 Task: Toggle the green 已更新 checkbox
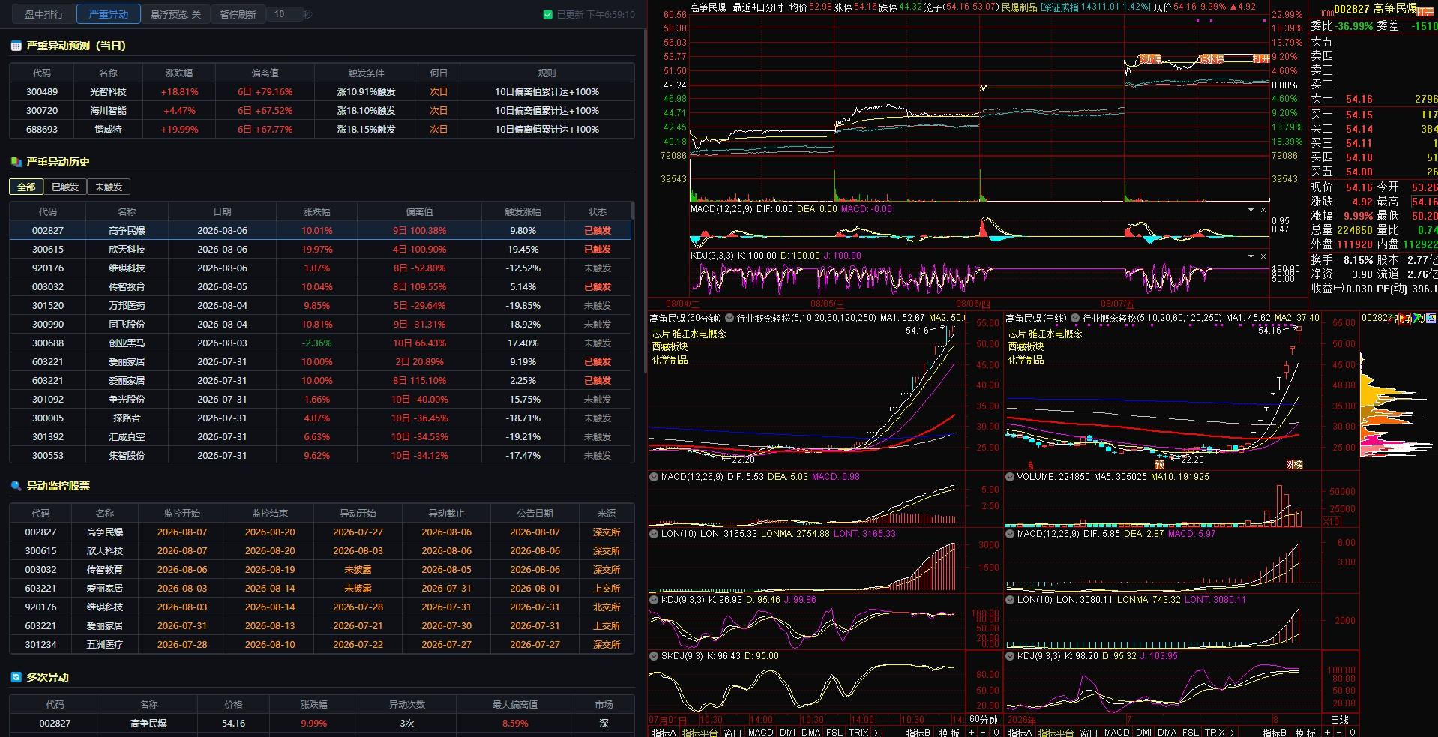click(547, 14)
